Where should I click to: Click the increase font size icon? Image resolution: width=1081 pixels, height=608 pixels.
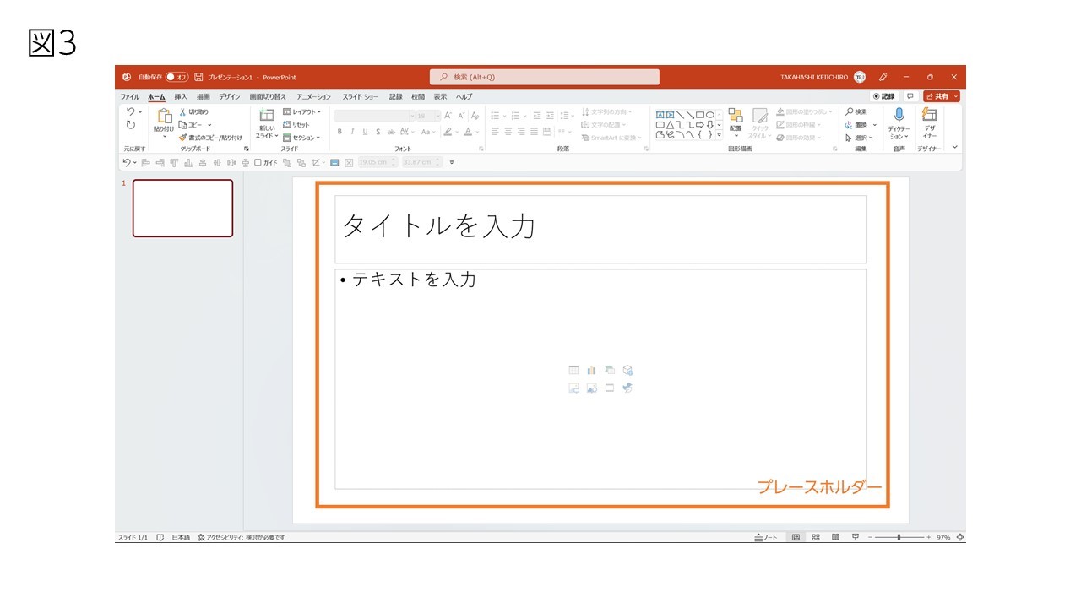pyautogui.click(x=448, y=116)
